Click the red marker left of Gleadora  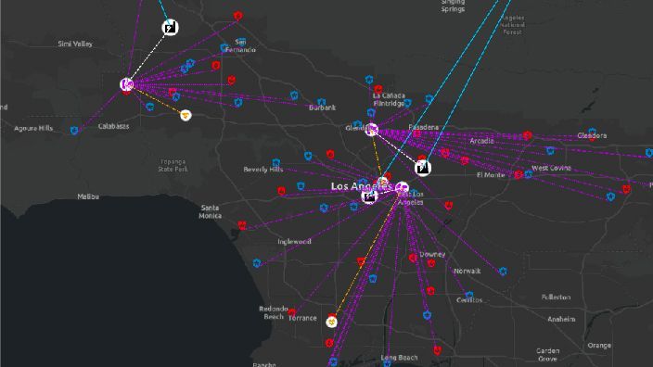click(527, 135)
